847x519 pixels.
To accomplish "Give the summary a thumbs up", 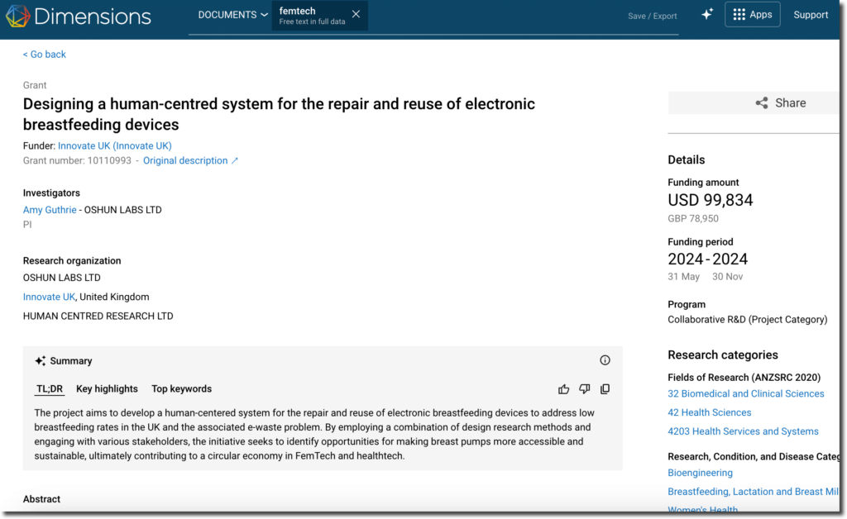I will (563, 389).
